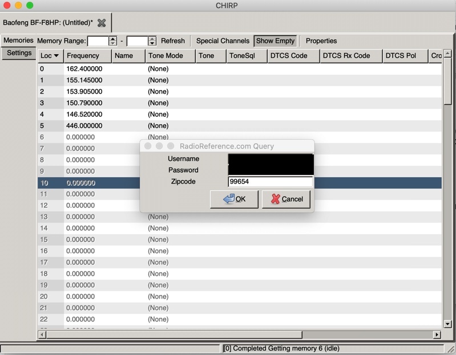The height and width of the screenshot is (355, 456).
Task: Select frequency cell 153.905000
Action: (x=84, y=92)
